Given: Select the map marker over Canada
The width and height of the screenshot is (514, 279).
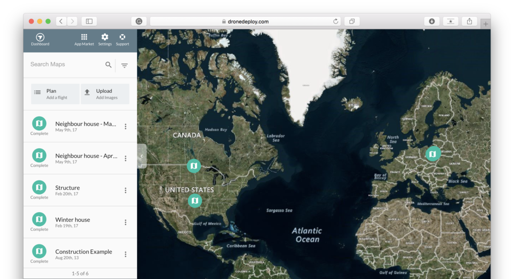Looking at the screenshot, I should 193,166.
